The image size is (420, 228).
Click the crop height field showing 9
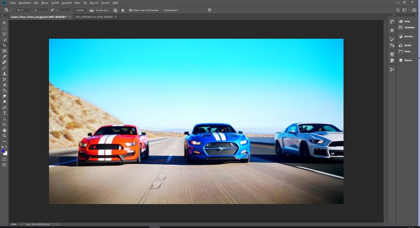tap(64, 10)
